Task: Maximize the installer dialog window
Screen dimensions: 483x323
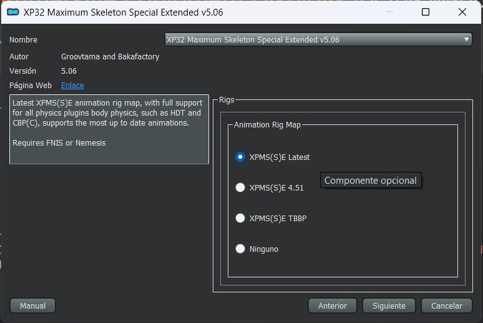Action: 426,12
